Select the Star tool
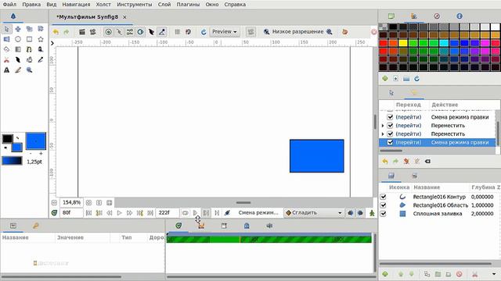 [x=41, y=39]
